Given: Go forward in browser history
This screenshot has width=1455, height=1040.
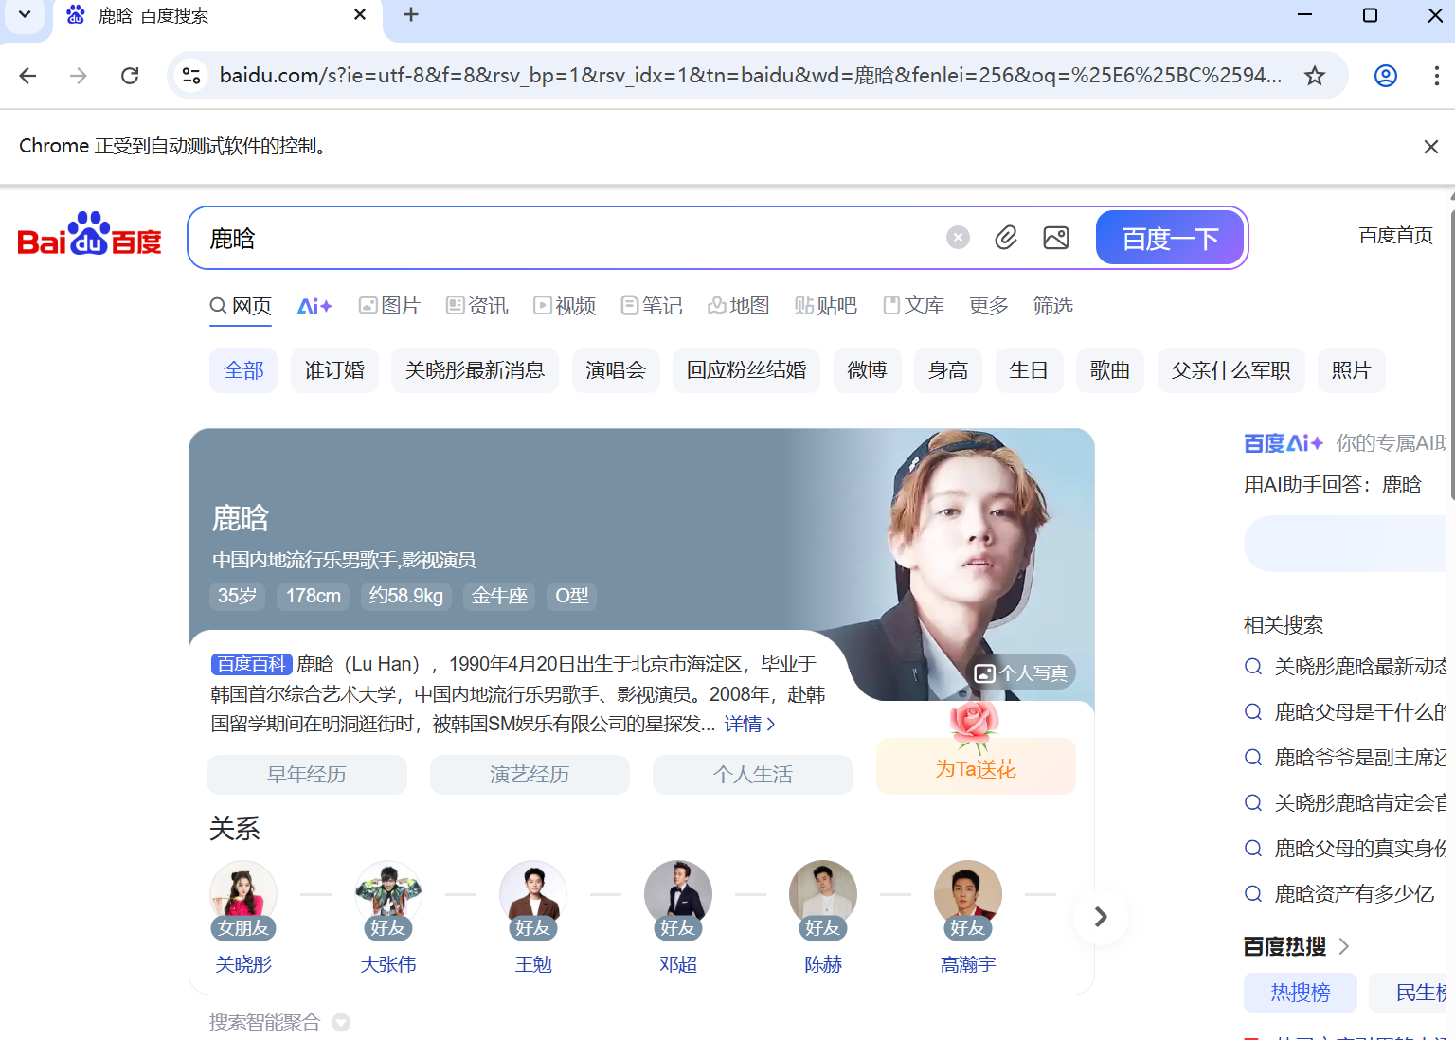Looking at the screenshot, I should (79, 76).
